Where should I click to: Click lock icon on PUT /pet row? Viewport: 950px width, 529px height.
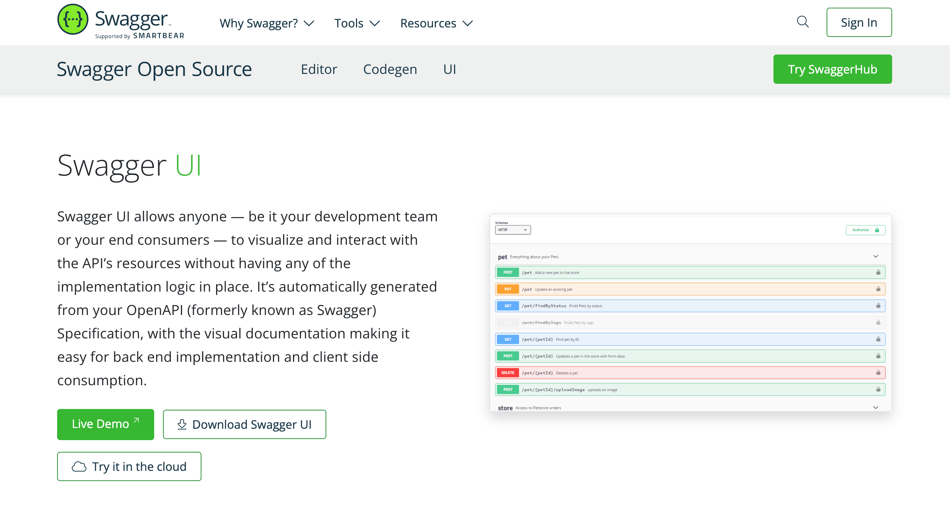pyautogui.click(x=878, y=289)
